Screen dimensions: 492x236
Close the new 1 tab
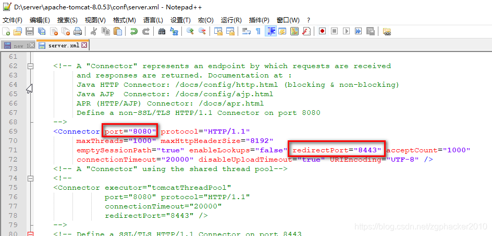(32, 45)
